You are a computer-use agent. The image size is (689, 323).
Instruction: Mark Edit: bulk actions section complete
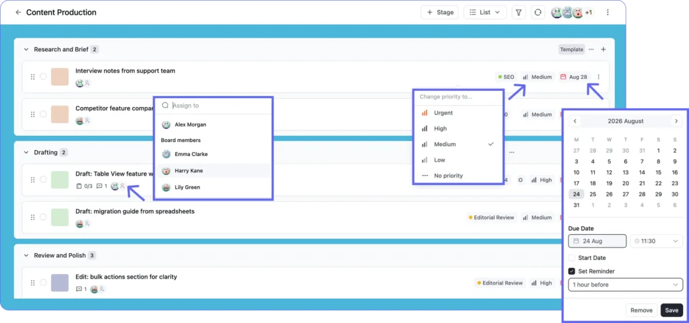43,283
